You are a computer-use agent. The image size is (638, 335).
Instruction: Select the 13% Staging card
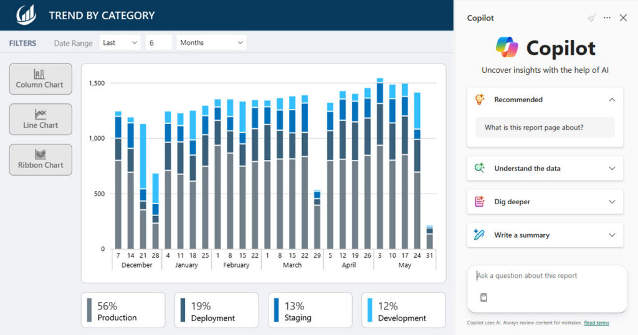310,310
